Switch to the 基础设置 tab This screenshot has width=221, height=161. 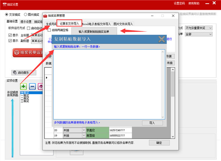click(12, 21)
